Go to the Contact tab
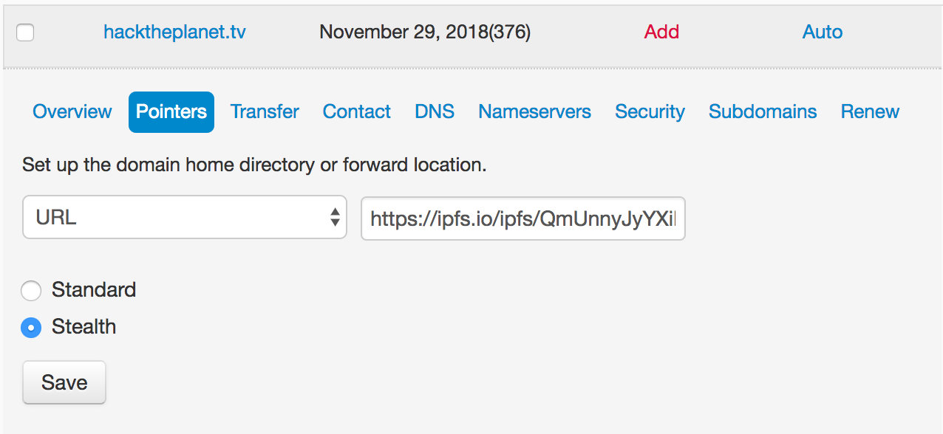The height and width of the screenshot is (434, 943). [357, 111]
